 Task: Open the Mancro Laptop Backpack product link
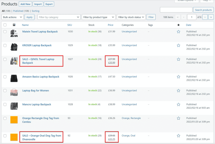[36, 104]
